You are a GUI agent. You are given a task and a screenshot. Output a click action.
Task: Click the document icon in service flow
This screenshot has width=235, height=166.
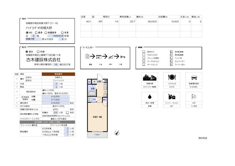87,57
